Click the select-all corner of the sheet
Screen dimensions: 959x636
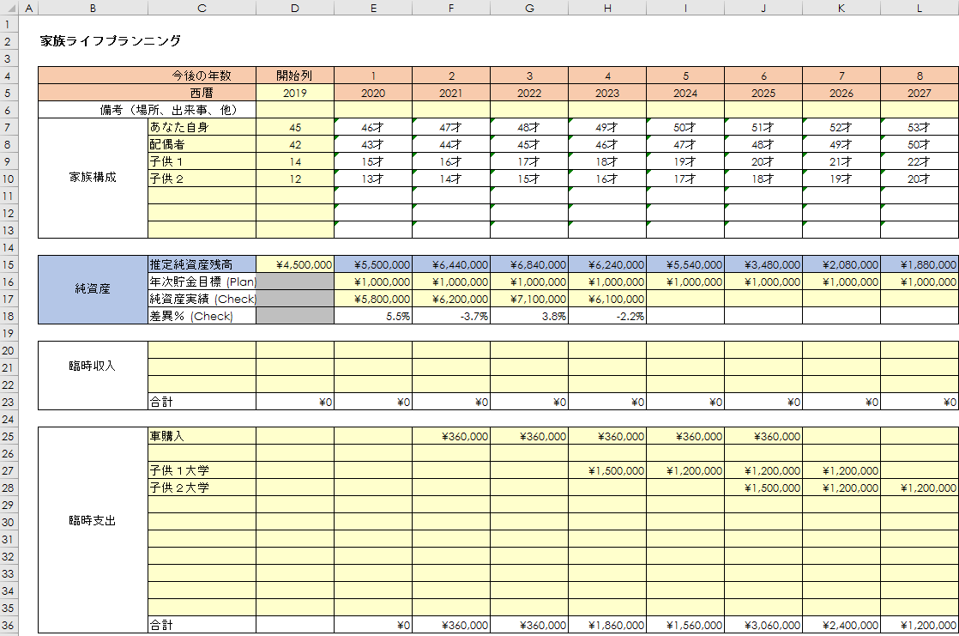click(9, 8)
